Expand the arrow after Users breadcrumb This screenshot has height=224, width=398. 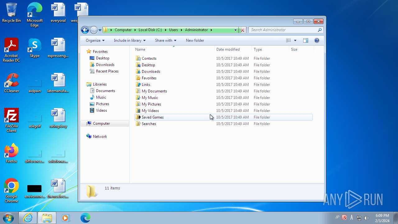[181, 30]
